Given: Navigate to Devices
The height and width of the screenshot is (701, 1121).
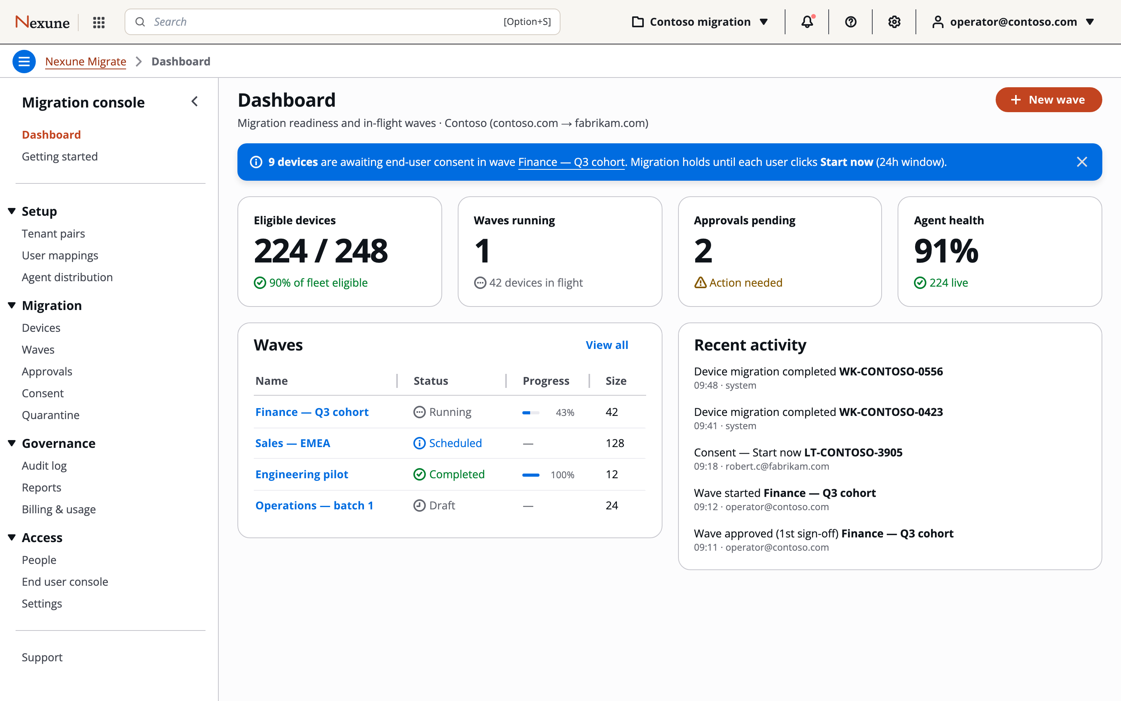Looking at the screenshot, I should (41, 328).
